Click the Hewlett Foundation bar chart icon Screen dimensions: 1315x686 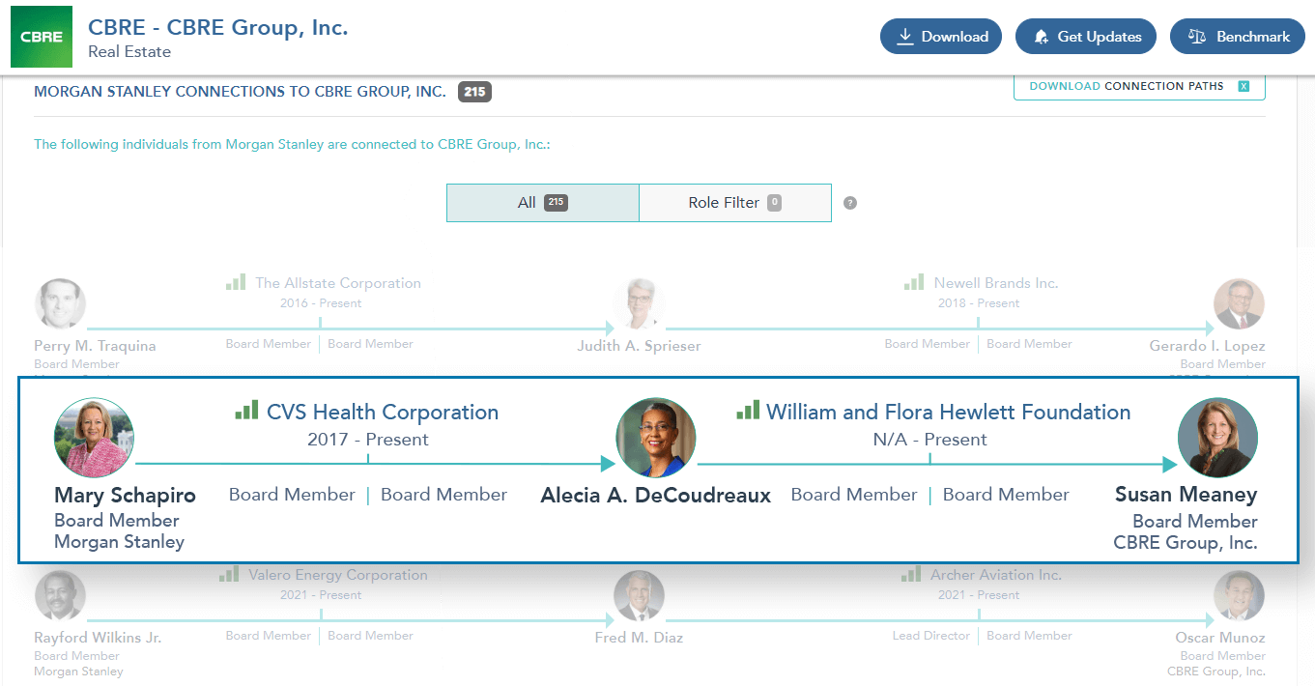click(747, 412)
